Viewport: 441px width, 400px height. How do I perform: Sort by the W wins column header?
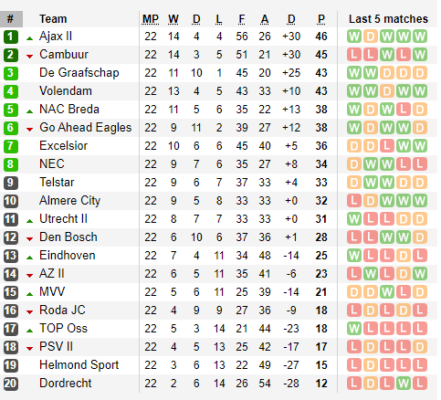pyautogui.click(x=173, y=19)
